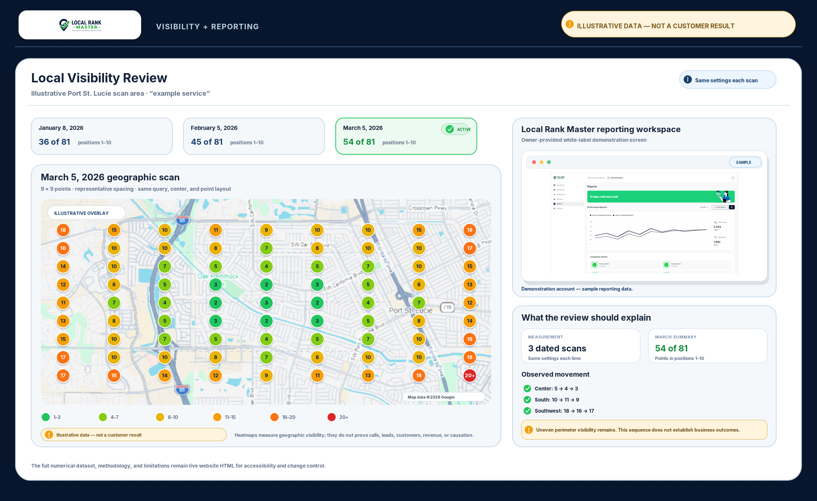This screenshot has width=817, height=501.
Task: Click "Demonstration account — sample reporting data." caption
Action: (x=577, y=289)
